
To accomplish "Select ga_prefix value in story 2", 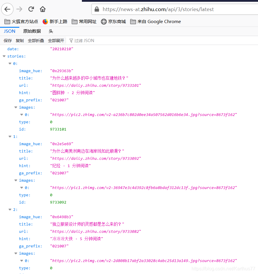I will 59,246.
